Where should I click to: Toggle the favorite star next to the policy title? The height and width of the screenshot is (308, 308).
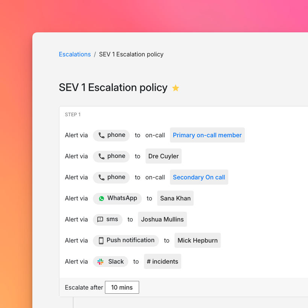point(175,87)
